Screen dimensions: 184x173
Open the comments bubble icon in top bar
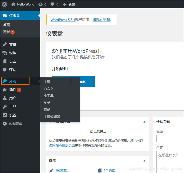(x=52, y=4)
